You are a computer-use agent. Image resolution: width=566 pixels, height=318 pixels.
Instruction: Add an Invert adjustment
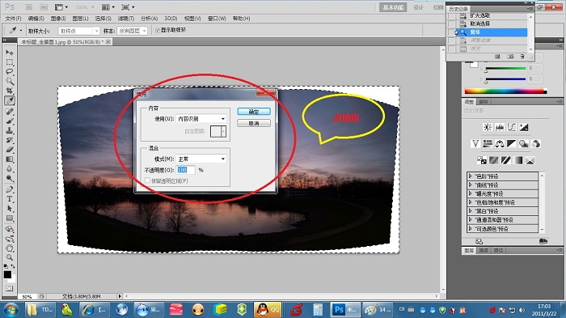[482, 160]
